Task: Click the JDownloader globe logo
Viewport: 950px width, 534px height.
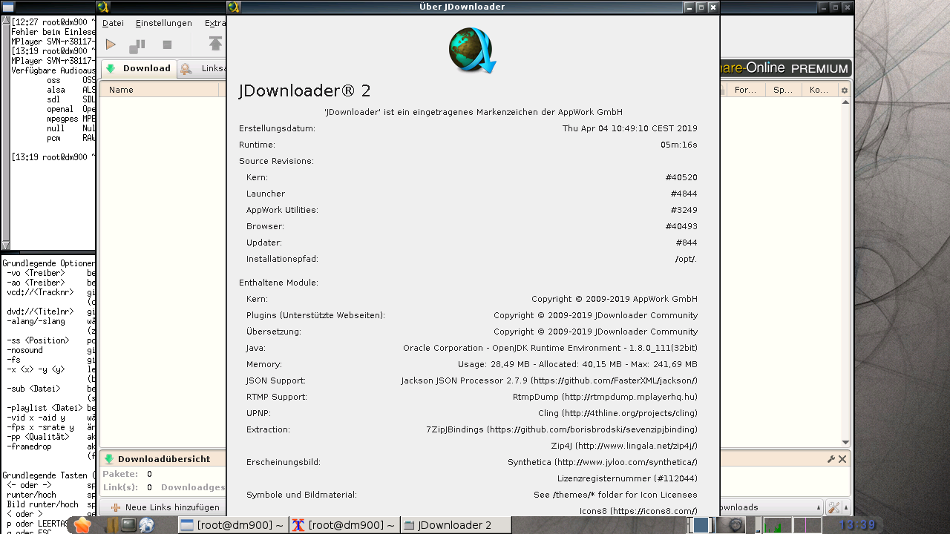Action: (472, 50)
